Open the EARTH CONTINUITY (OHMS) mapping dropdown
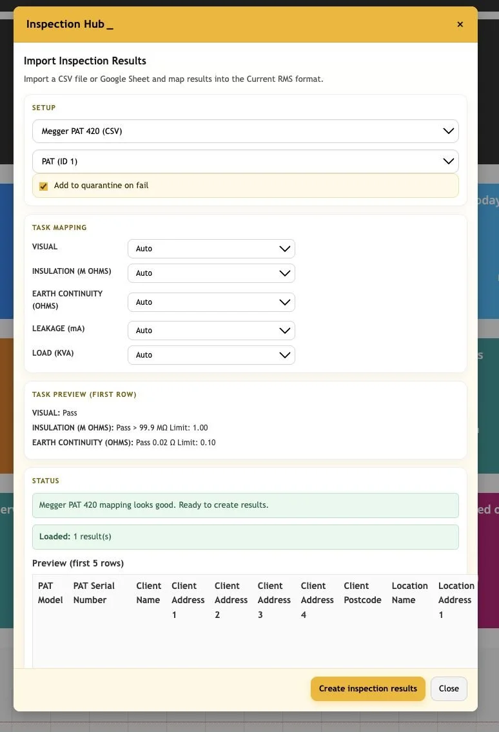Viewport: 499px width, 732px height. (211, 302)
